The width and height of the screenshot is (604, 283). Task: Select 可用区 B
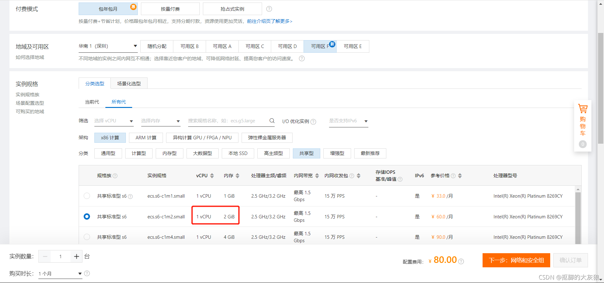189,46
